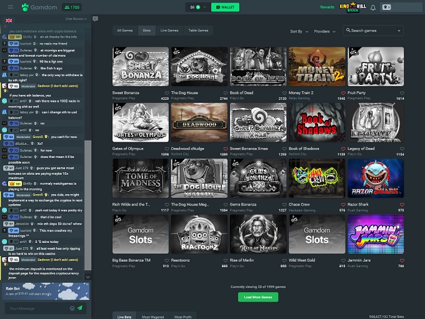Open Money Train 2 game thumbnail
Image resolution: width=425 pixels, height=319 pixels.
point(317,67)
